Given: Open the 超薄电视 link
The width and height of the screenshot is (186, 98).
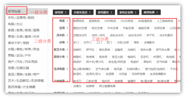Looking at the screenshot, I should [x=94, y=21].
